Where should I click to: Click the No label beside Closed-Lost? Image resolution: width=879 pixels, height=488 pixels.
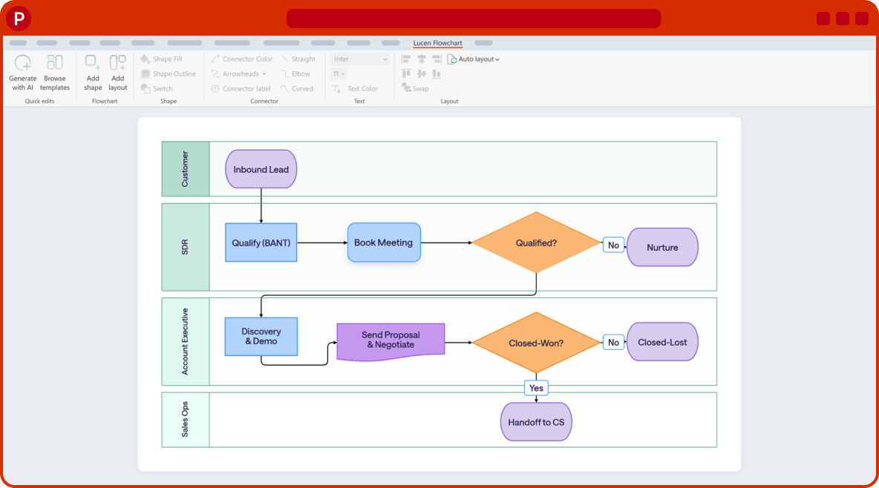click(x=614, y=343)
